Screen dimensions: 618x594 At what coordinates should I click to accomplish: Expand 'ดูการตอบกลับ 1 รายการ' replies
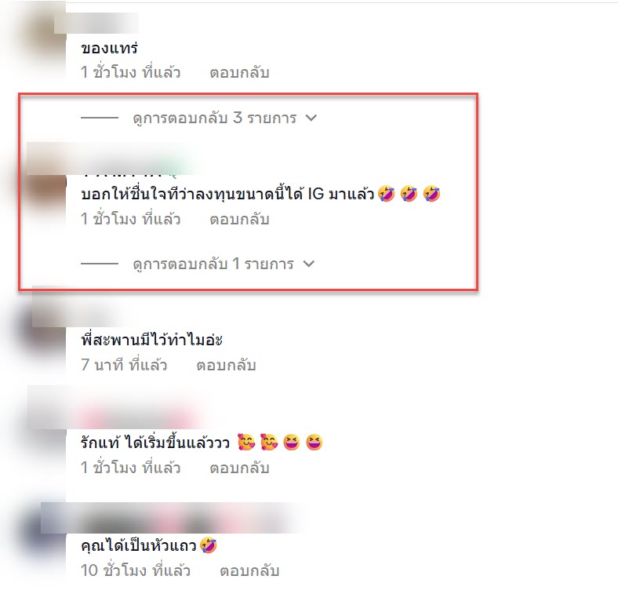pos(213,264)
